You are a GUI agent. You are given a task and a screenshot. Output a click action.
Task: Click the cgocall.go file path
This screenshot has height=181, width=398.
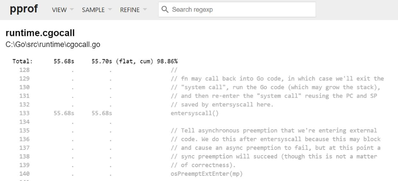(53, 44)
